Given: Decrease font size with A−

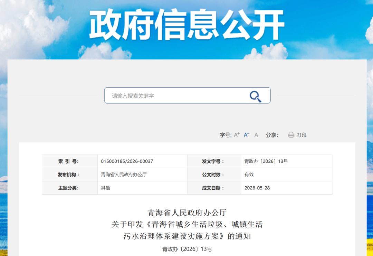Looking at the screenshot, I should [x=247, y=135].
